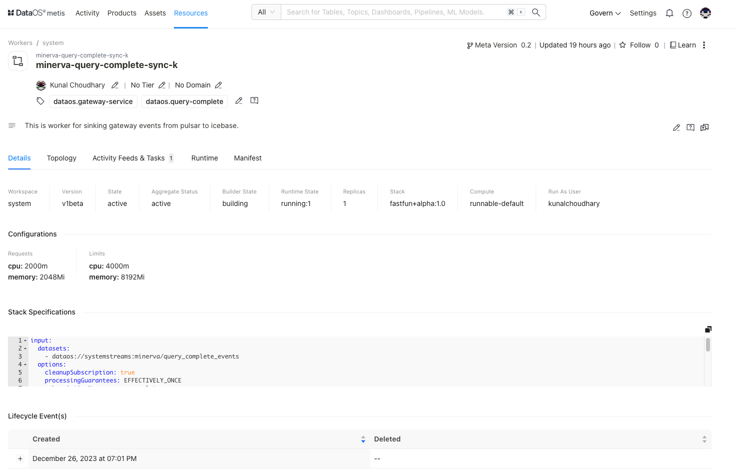Viewport: 735px width, 473px height.
Task: Open the Assets menu
Action: pyautogui.click(x=155, y=13)
